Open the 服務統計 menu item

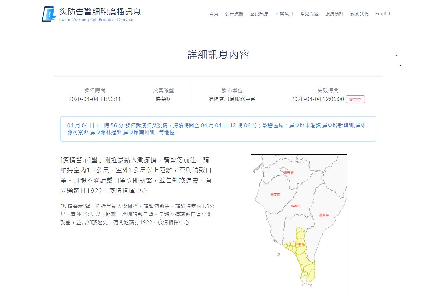[x=334, y=14]
